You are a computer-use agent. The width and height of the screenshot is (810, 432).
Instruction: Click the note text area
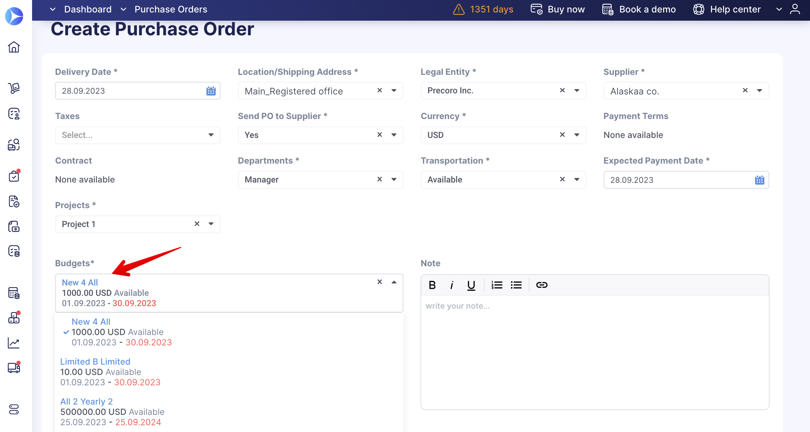coord(595,352)
